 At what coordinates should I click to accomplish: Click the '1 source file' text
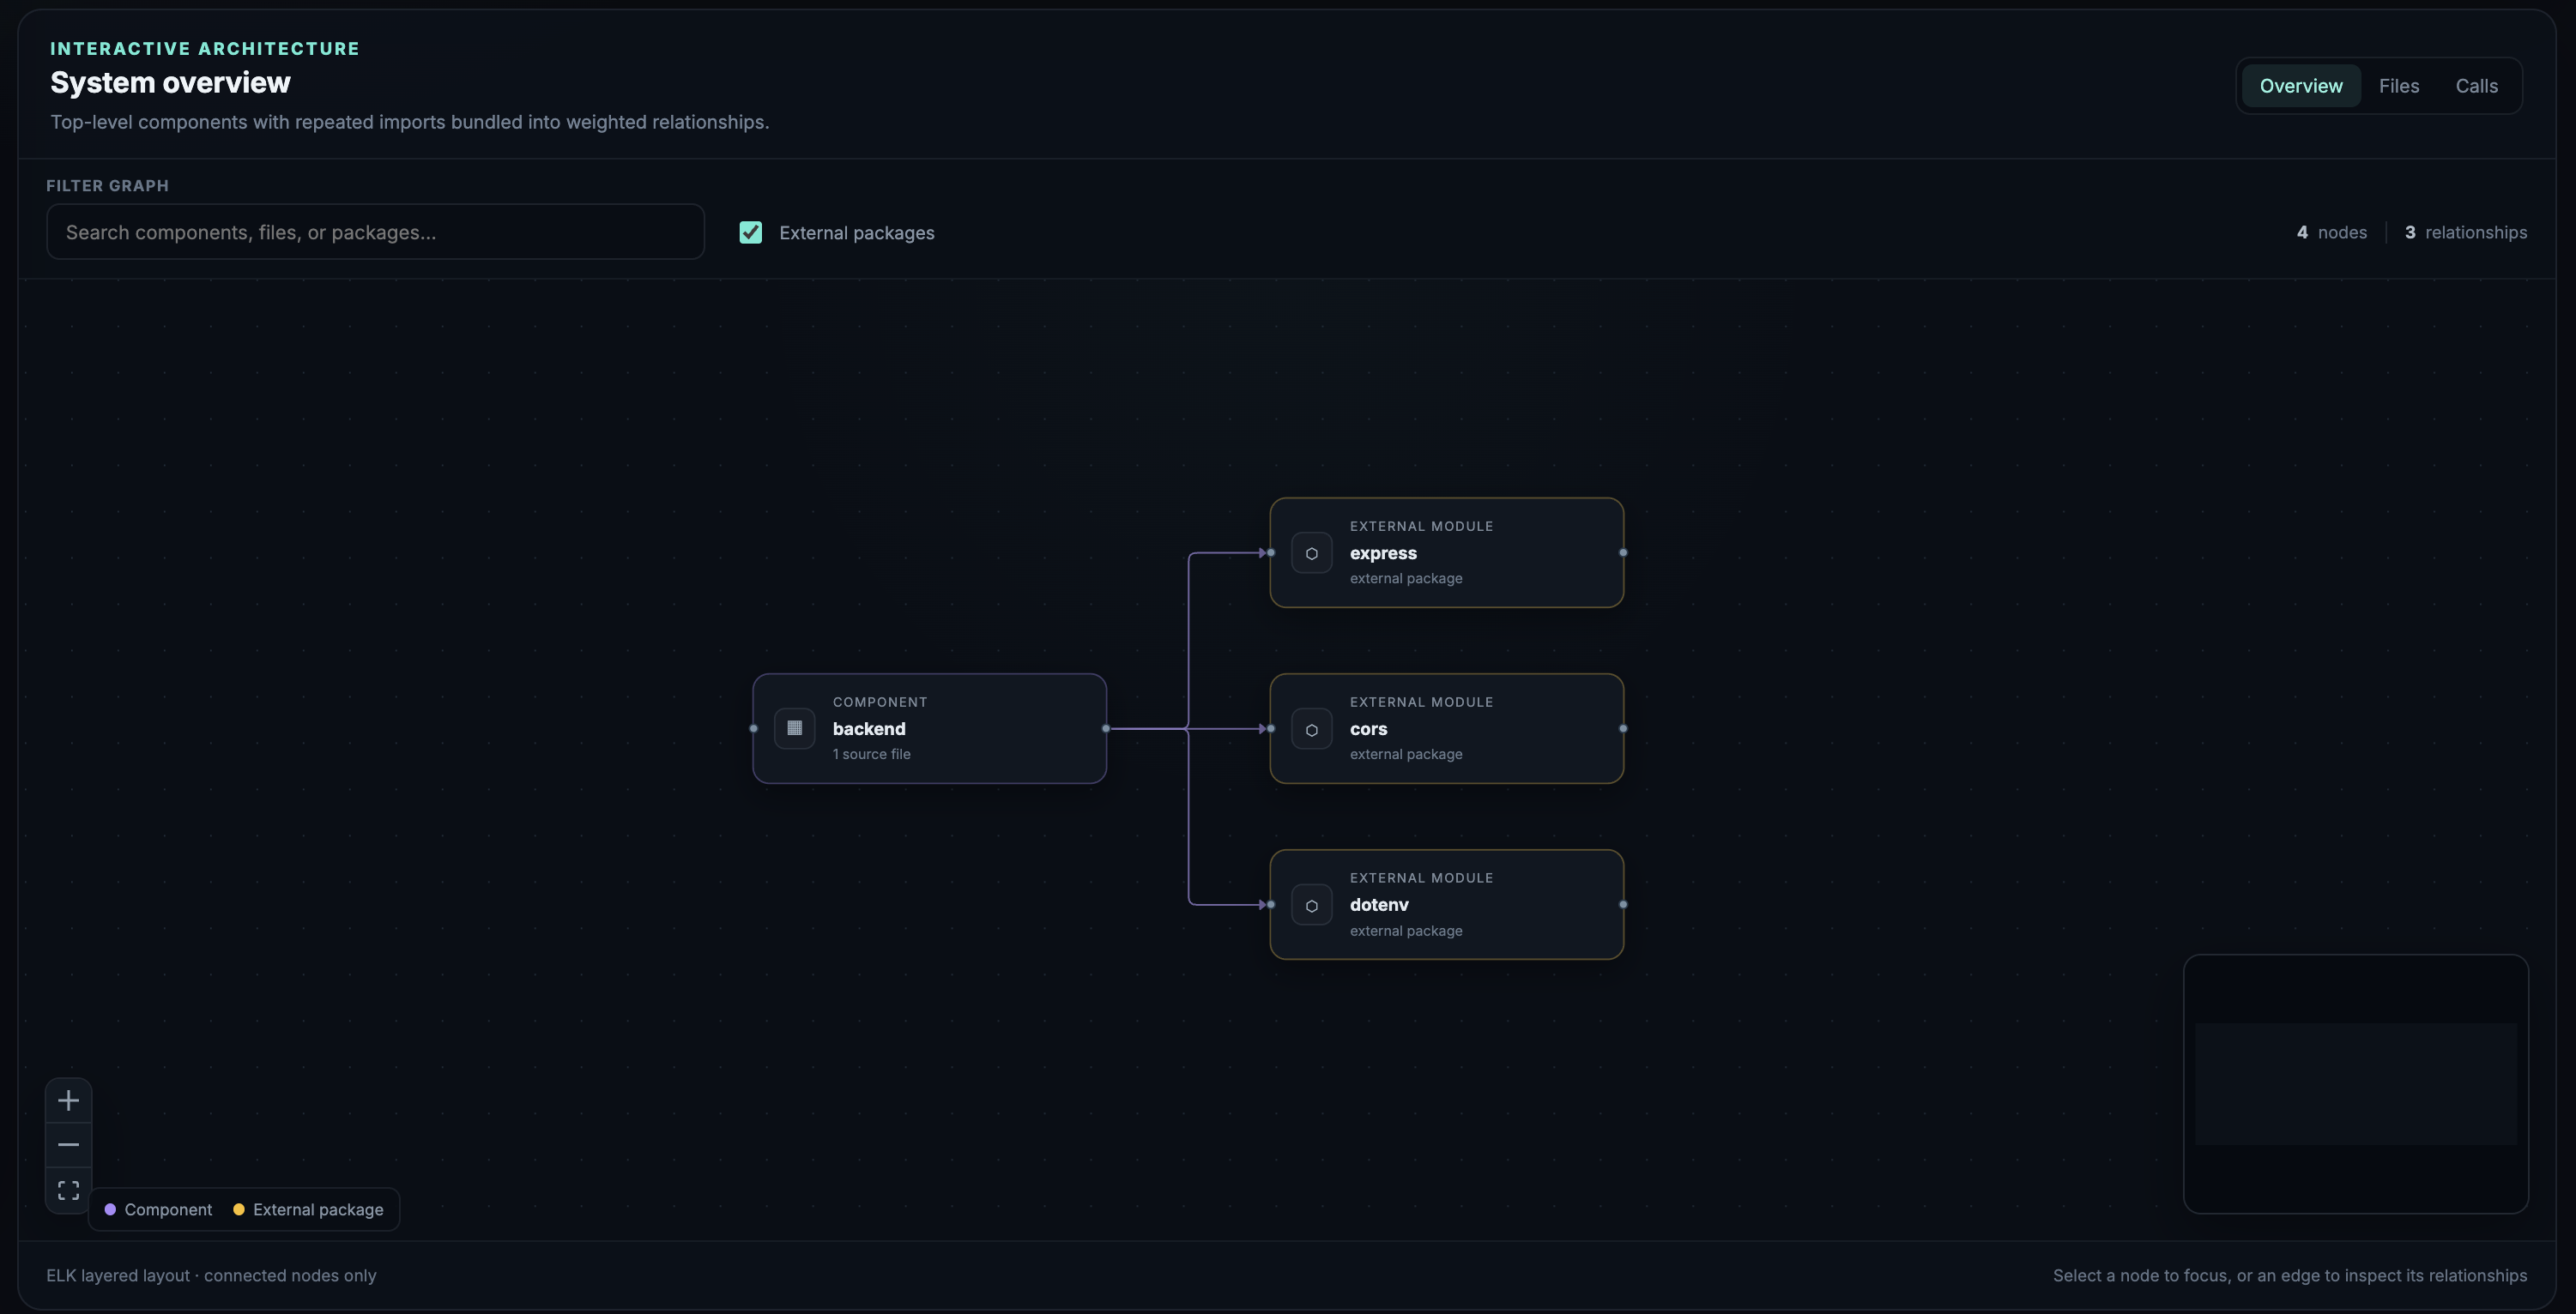click(x=871, y=755)
